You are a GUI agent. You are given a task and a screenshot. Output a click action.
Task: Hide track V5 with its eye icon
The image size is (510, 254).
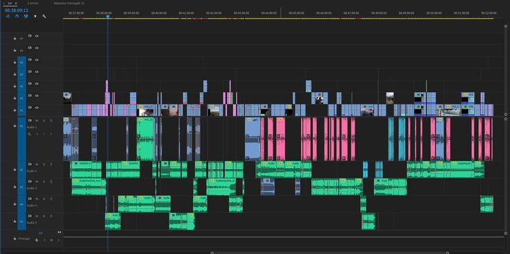(37, 60)
